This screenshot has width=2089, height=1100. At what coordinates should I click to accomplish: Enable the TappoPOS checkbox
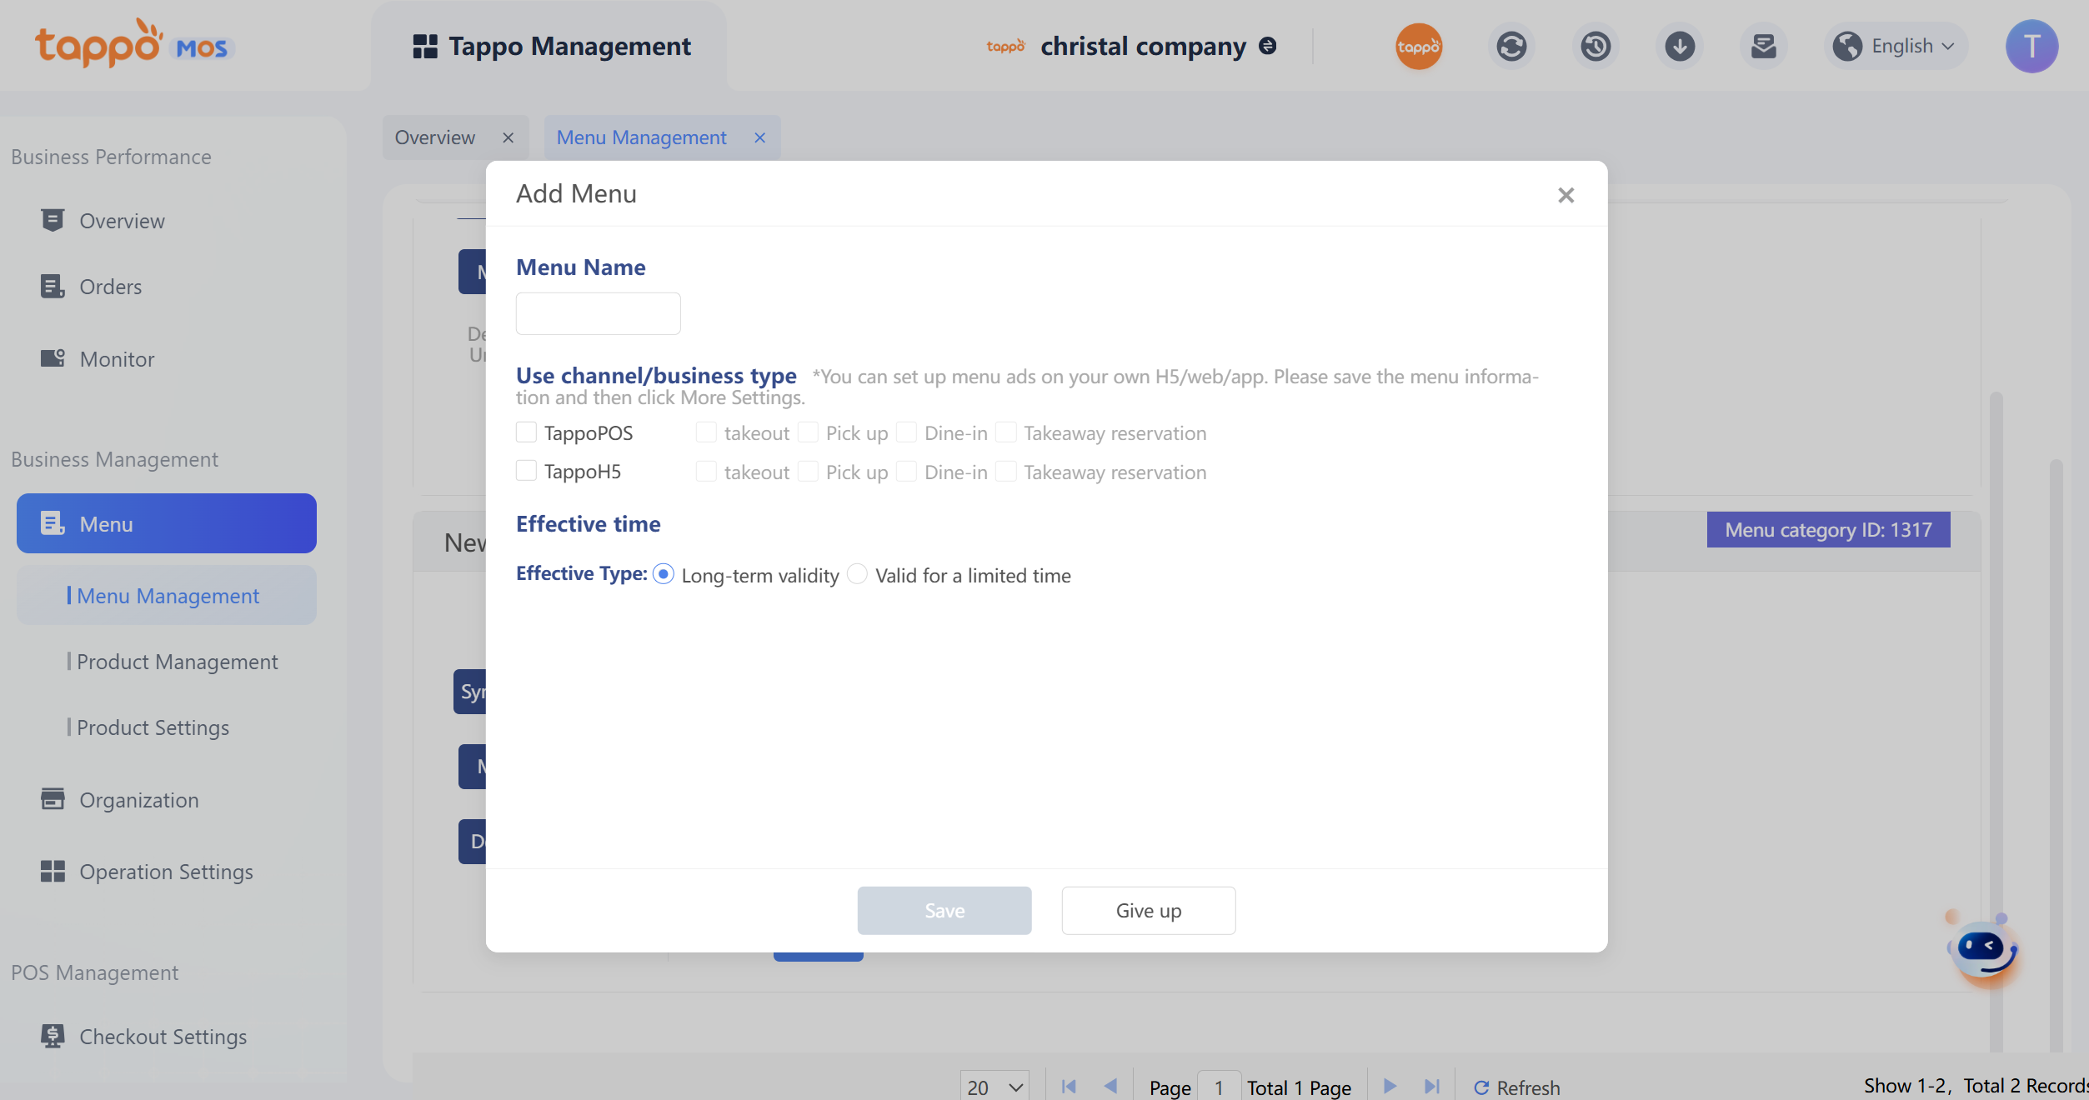tap(526, 432)
